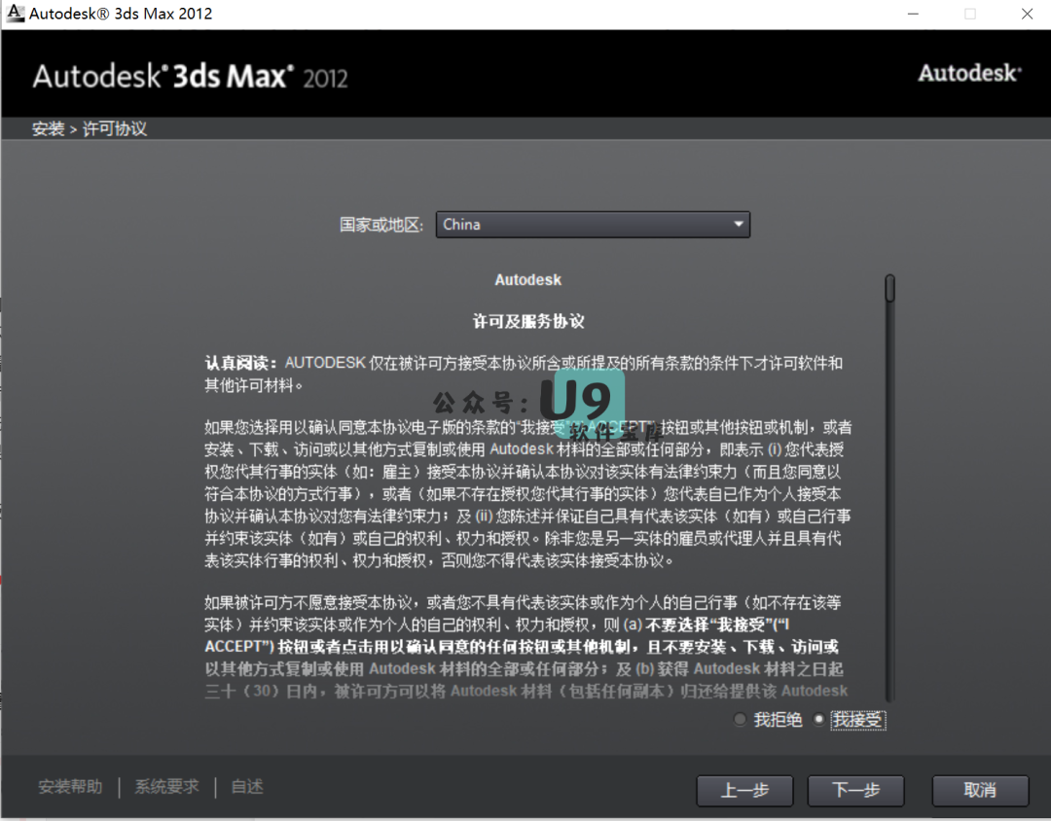The width and height of the screenshot is (1051, 821).
Task: Choose the 我接受 radio option
Action: 818,720
